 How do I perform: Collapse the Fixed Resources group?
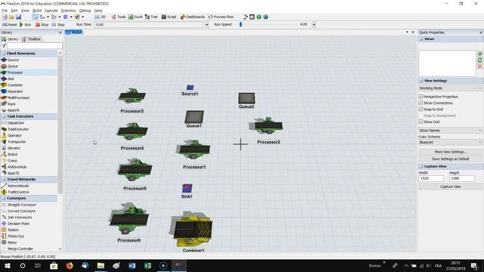point(4,54)
